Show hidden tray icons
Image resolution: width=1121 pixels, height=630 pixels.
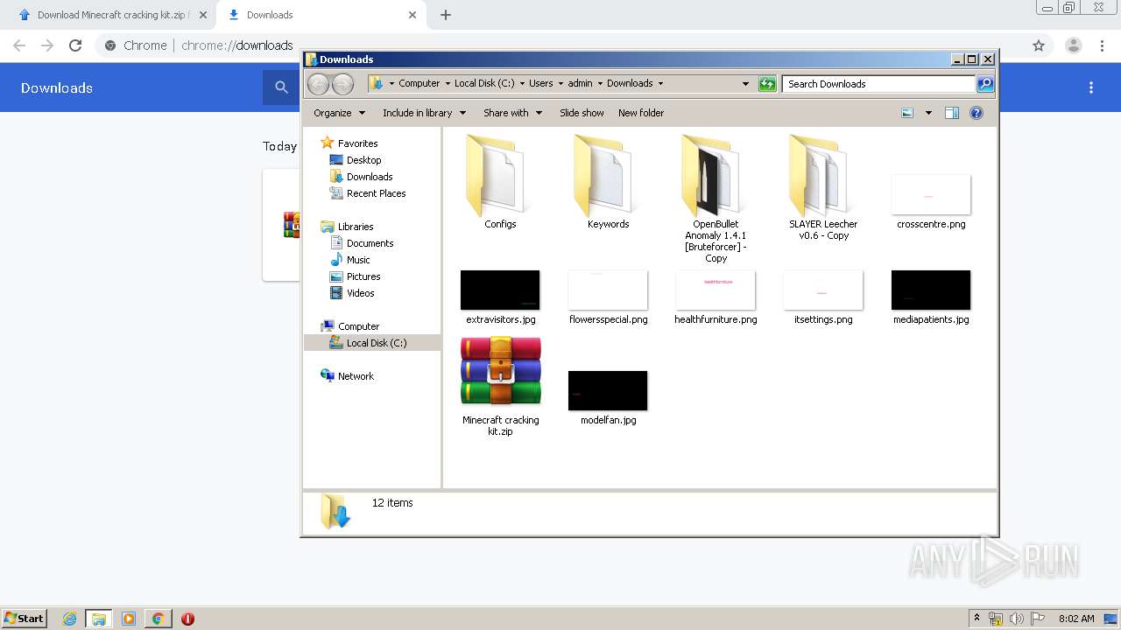(x=977, y=619)
